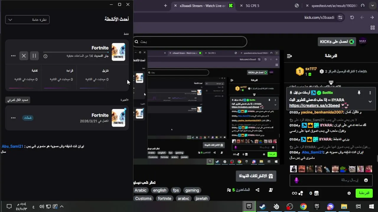This screenshot has height=212, width=378.
Task: Click the mark all as read button
Action: pos(18,100)
